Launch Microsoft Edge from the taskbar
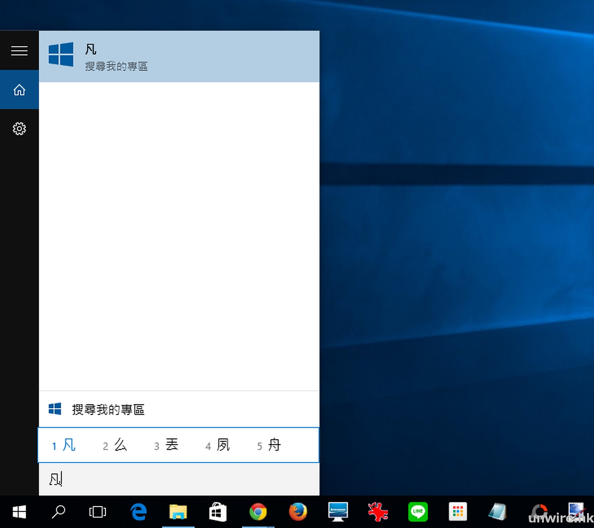The width and height of the screenshot is (594, 528). tap(138, 512)
